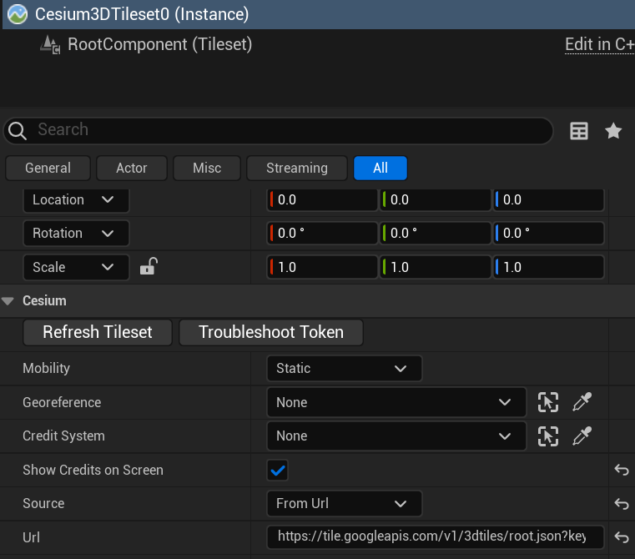Viewport: 635px width, 559px height.
Task: Click the Source property label
Action: 43,503
